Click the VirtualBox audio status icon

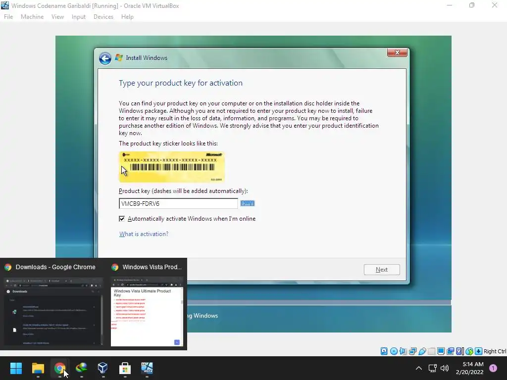tap(403, 351)
